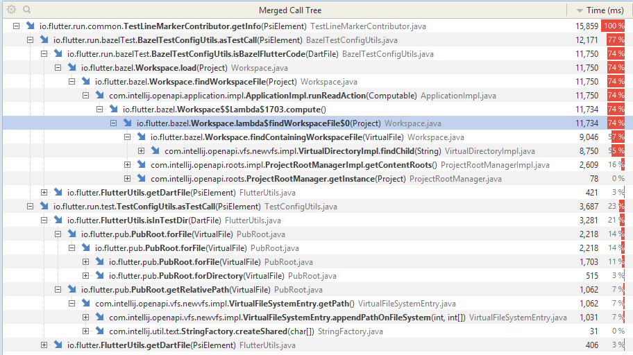The width and height of the screenshot is (633, 355).
Task: Click the Merged Call Tree column header
Action: (290, 10)
